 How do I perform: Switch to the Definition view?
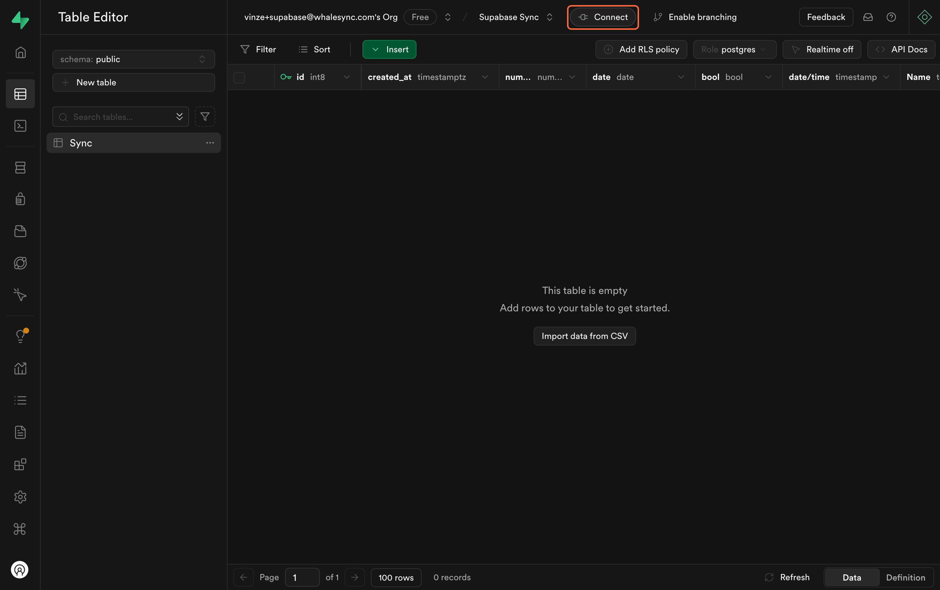(x=905, y=577)
